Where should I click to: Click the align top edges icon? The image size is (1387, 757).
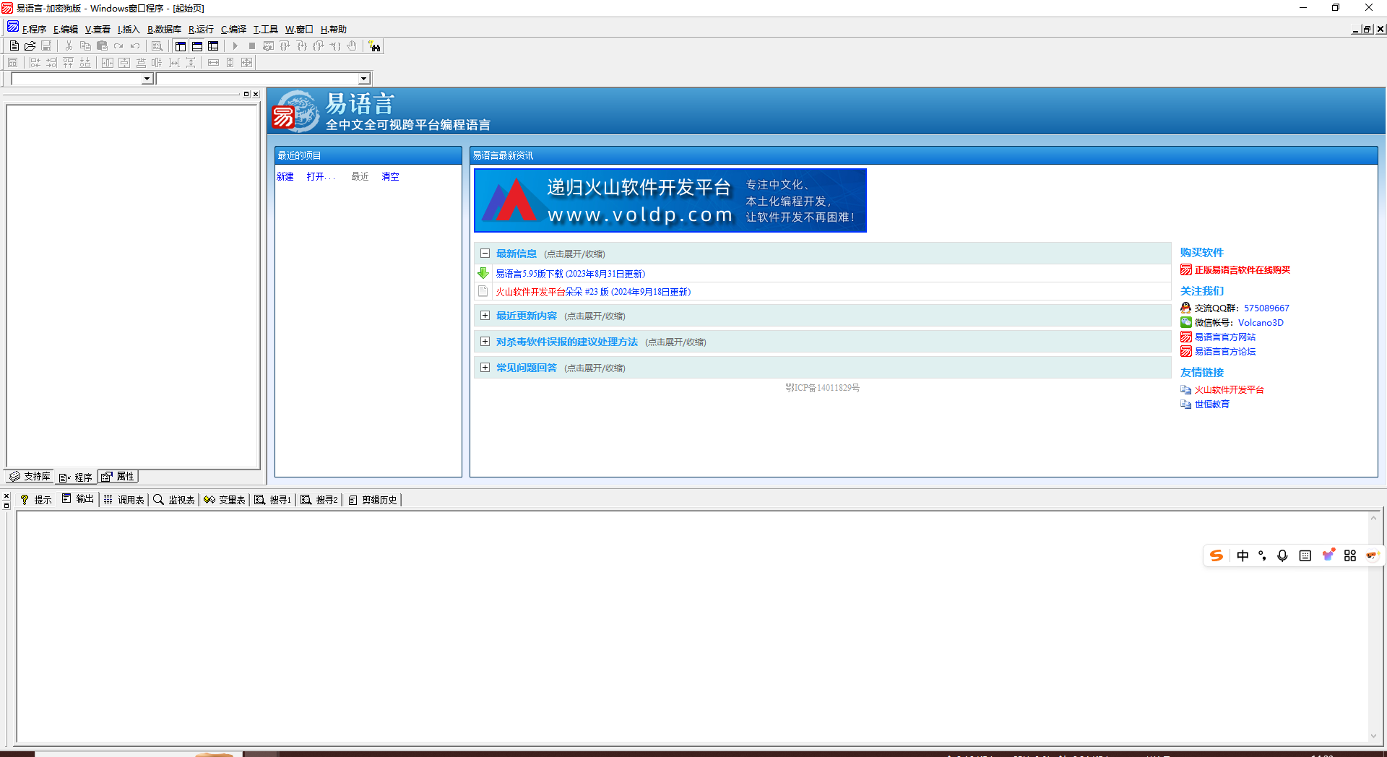pos(68,63)
